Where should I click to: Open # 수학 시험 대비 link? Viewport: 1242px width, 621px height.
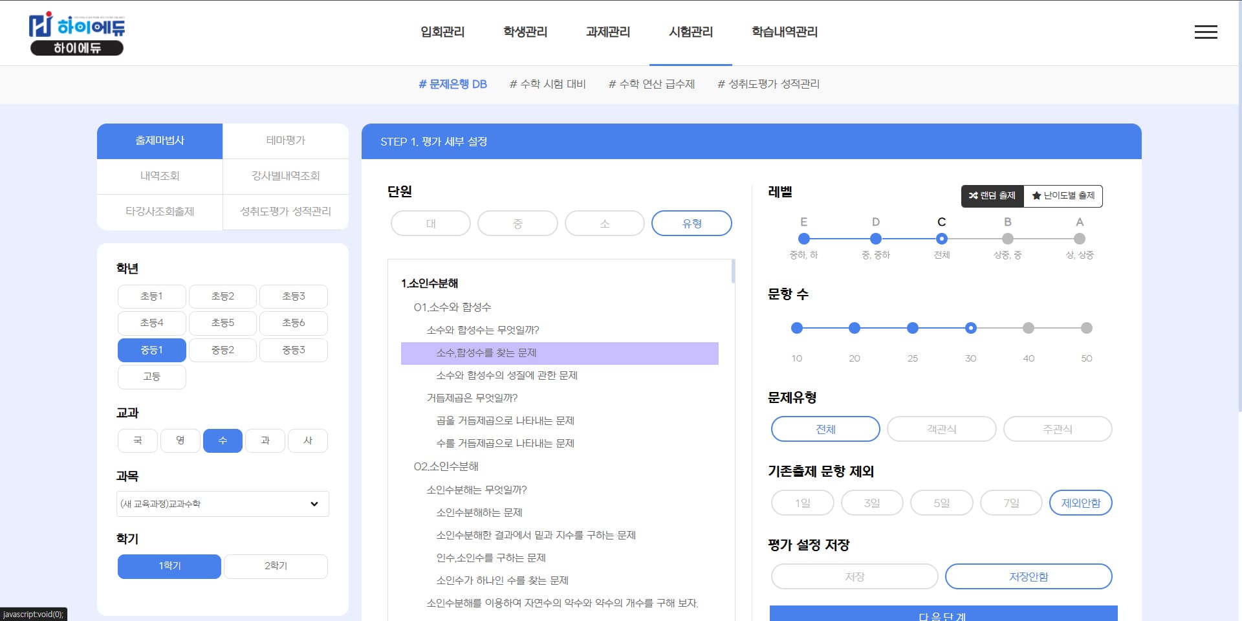[547, 84]
